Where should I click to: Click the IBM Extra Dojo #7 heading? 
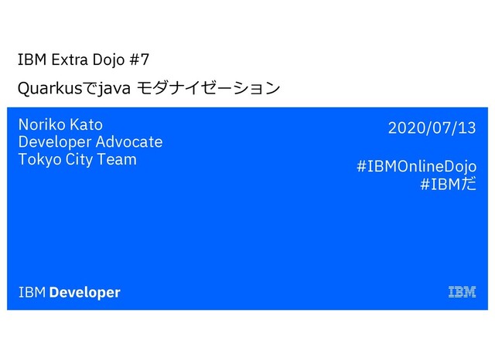pyautogui.click(x=83, y=59)
